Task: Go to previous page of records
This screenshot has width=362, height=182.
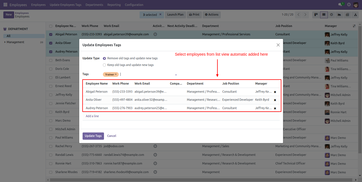Action: click(x=299, y=15)
